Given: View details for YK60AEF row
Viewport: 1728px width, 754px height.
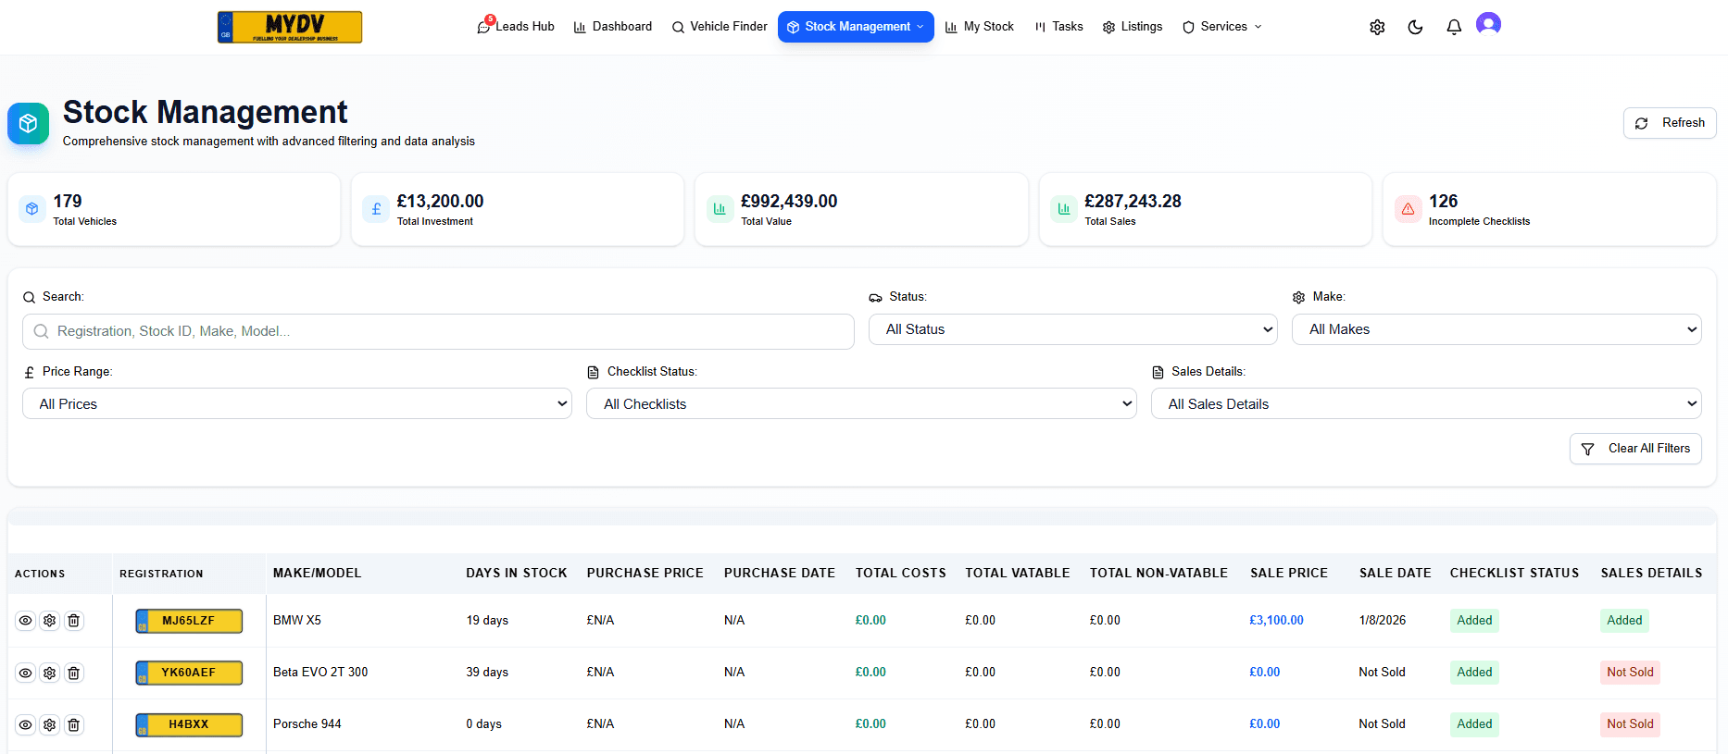Looking at the screenshot, I should (26, 673).
